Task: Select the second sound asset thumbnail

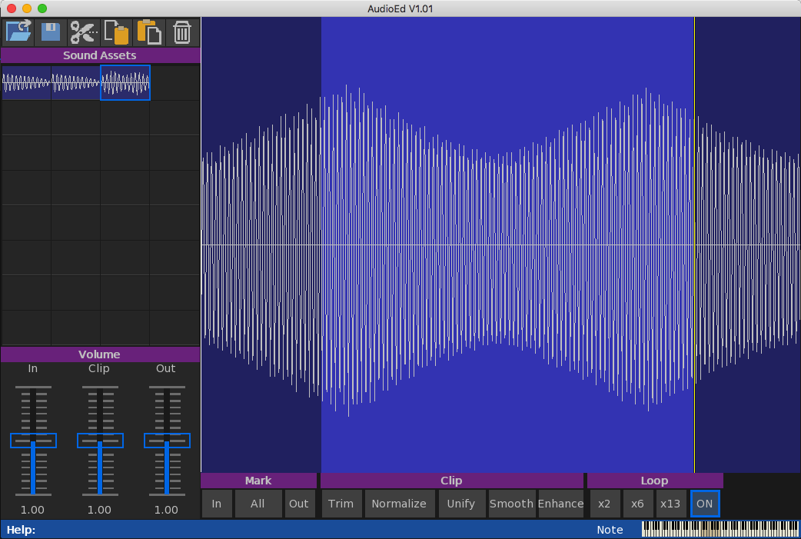Action: click(x=75, y=82)
